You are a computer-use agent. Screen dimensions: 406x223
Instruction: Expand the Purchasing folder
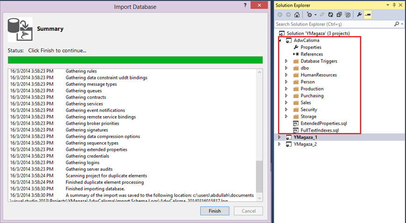pos(286,96)
